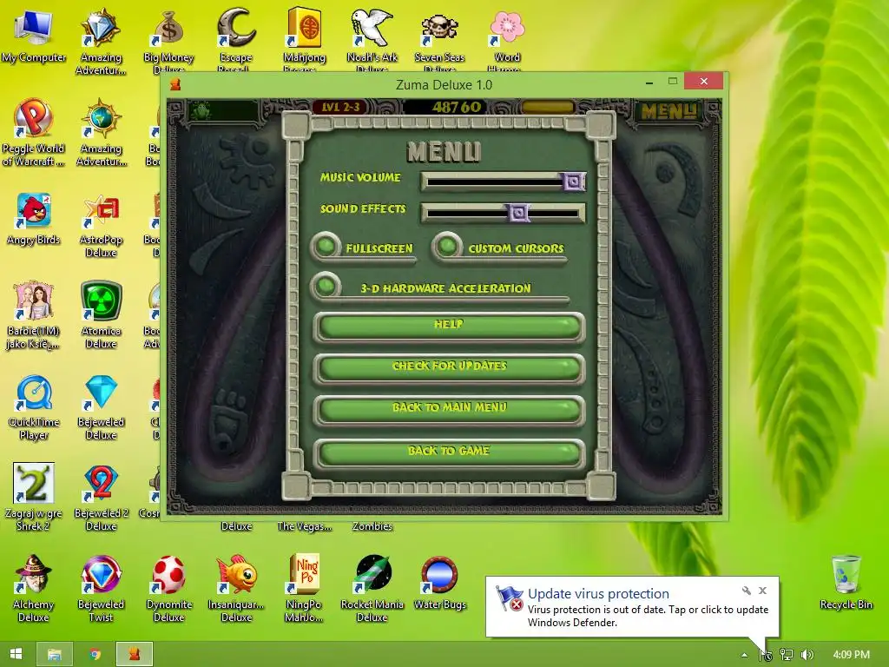Select the Bejeweled Deluxe icon
889x667 pixels.
pos(101,407)
